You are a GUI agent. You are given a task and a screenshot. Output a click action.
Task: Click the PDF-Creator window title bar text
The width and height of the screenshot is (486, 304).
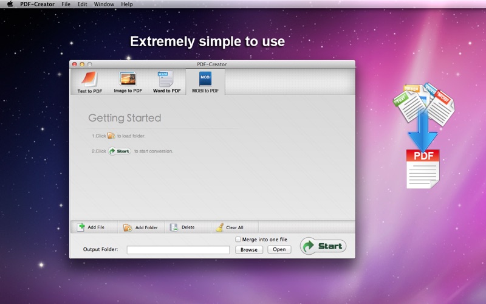click(211, 64)
